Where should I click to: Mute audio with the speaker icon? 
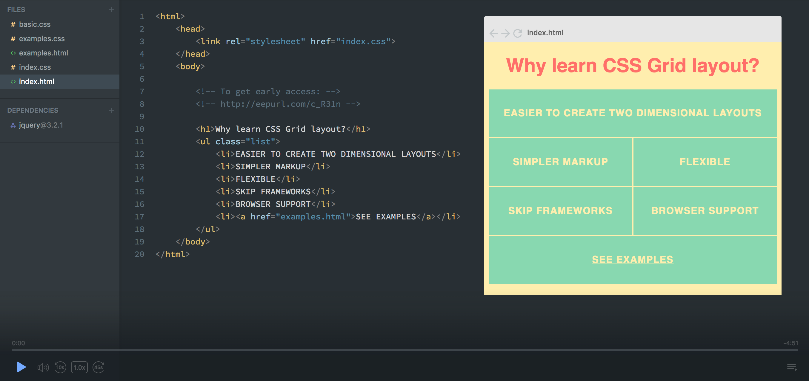43,367
